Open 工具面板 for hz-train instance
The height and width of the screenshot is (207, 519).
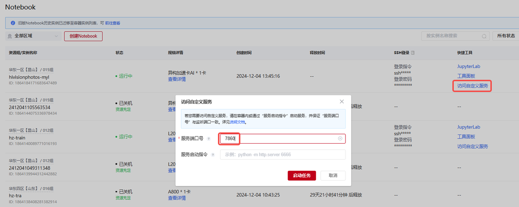click(466, 137)
